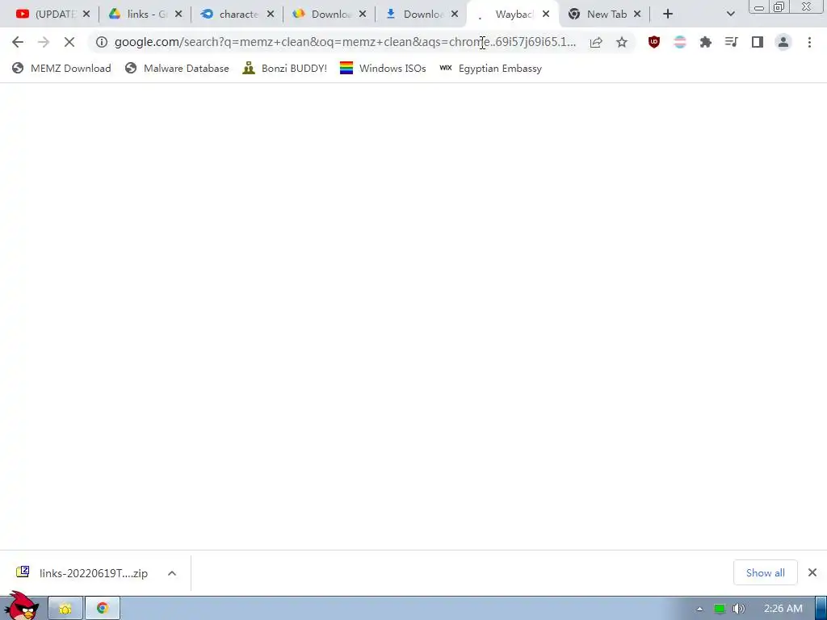Open a new tab with plus
827x620 pixels.
pos(668,15)
